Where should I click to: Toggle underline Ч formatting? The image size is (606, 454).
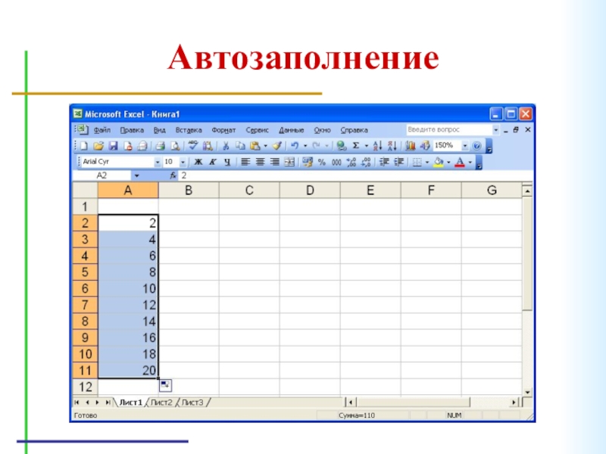coord(227,162)
